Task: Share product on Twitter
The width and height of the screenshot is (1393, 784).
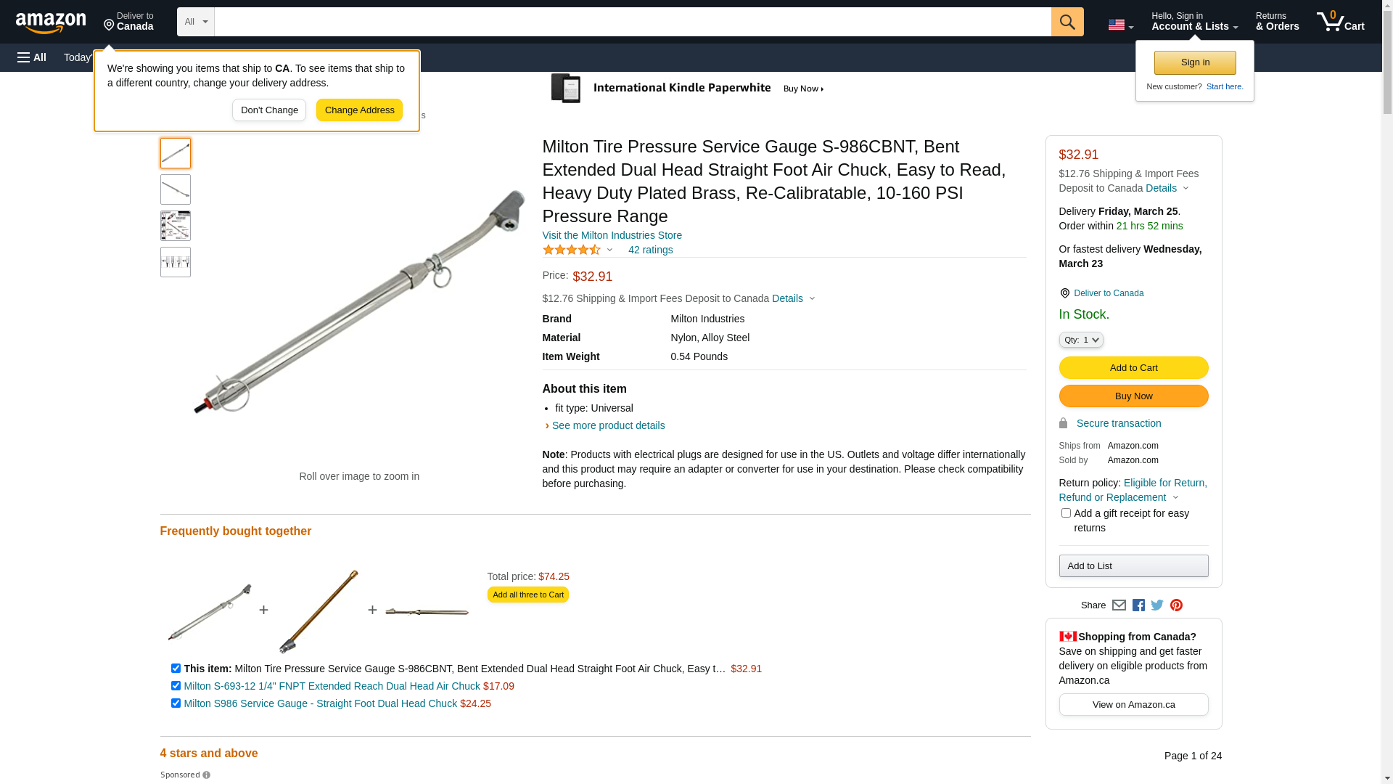Action: 1157,605
